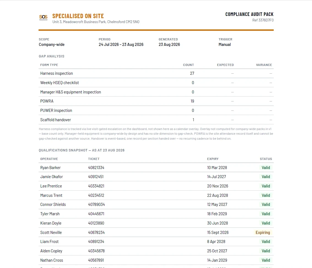Click the trigger value 'Manual'
This screenshot has width=312, height=268.
[225, 45]
